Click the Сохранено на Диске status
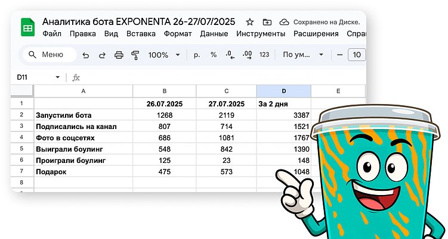Image resolution: width=448 pixels, height=239 pixels. pos(326,22)
